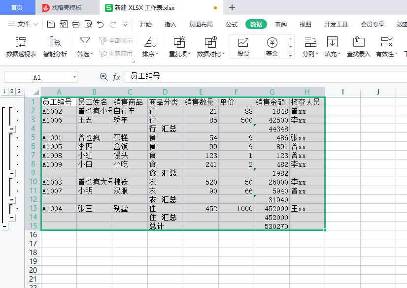407x288 pixels.
Task: Expand the 筛选 dropdown arrow
Action: pos(92,54)
